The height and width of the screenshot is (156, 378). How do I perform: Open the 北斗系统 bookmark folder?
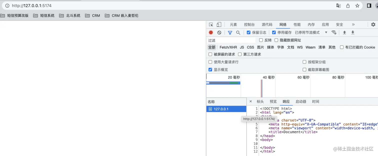click(70, 15)
